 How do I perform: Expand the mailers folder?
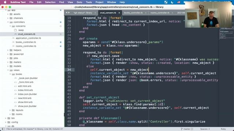tap(8, 62)
